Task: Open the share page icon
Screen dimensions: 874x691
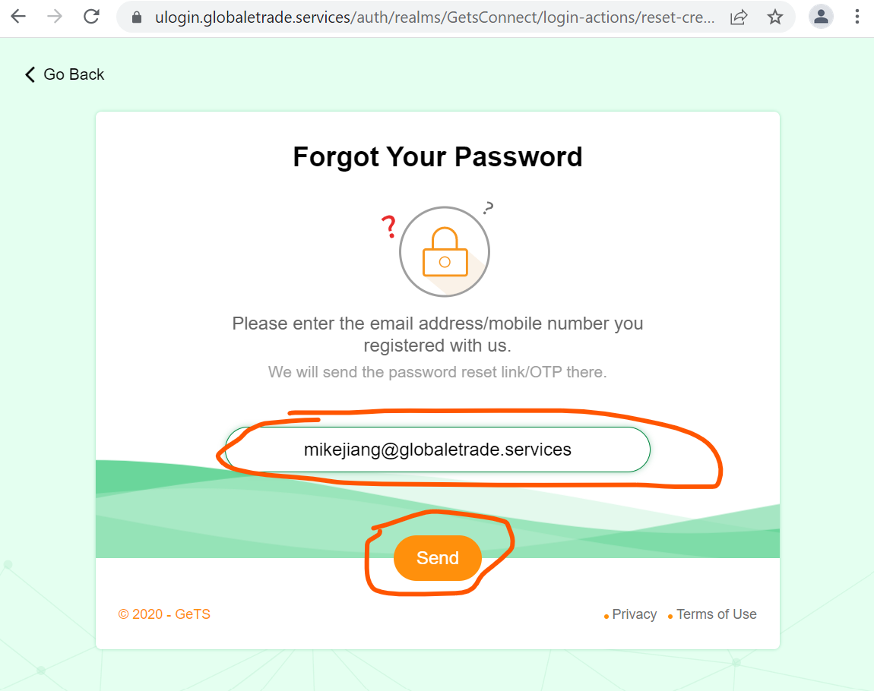Action: pyautogui.click(x=738, y=17)
